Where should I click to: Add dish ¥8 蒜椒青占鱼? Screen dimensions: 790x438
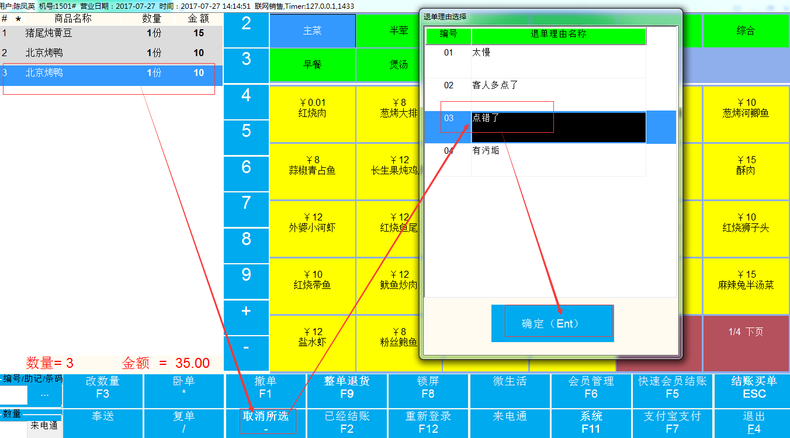313,171
